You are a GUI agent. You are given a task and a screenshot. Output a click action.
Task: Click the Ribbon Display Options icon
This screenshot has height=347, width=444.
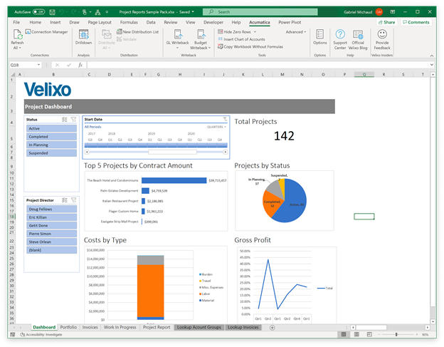393,12
